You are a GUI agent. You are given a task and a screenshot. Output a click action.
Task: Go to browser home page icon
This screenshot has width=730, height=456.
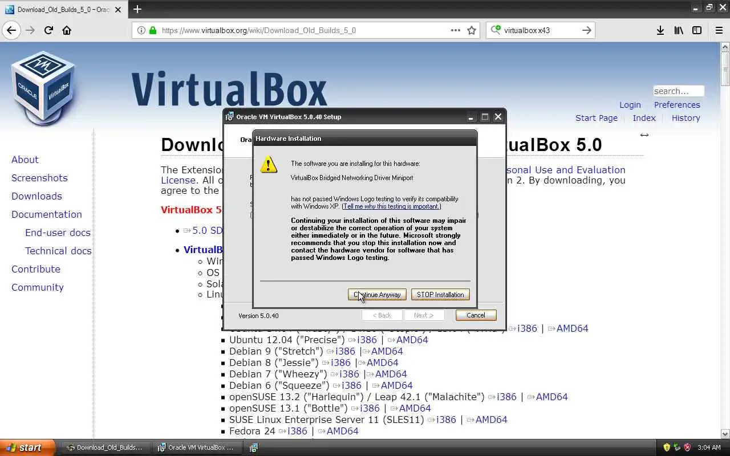coord(67,30)
